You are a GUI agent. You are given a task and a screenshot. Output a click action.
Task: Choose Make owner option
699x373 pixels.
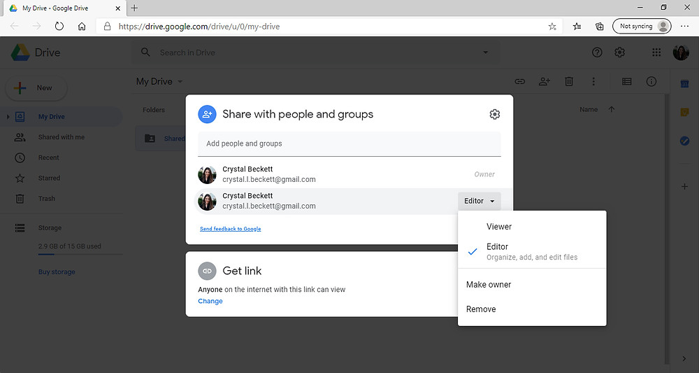532,285
